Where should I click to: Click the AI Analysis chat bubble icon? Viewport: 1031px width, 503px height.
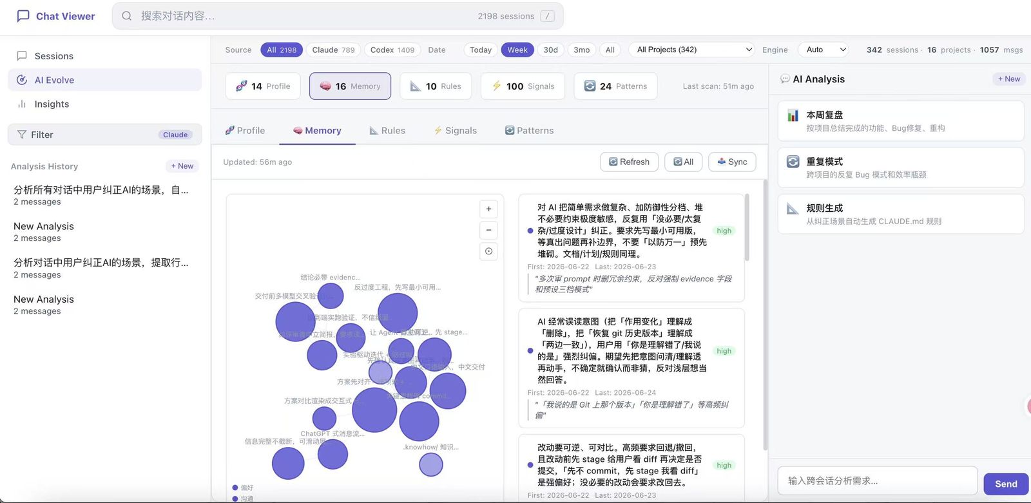click(x=785, y=79)
